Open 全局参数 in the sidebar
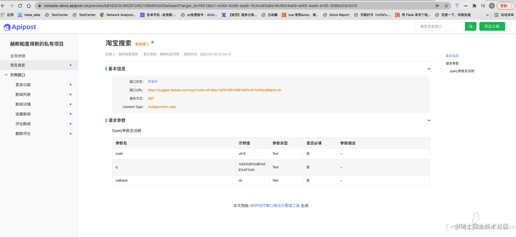Viewport: 516px width, 237px height. pos(18,56)
